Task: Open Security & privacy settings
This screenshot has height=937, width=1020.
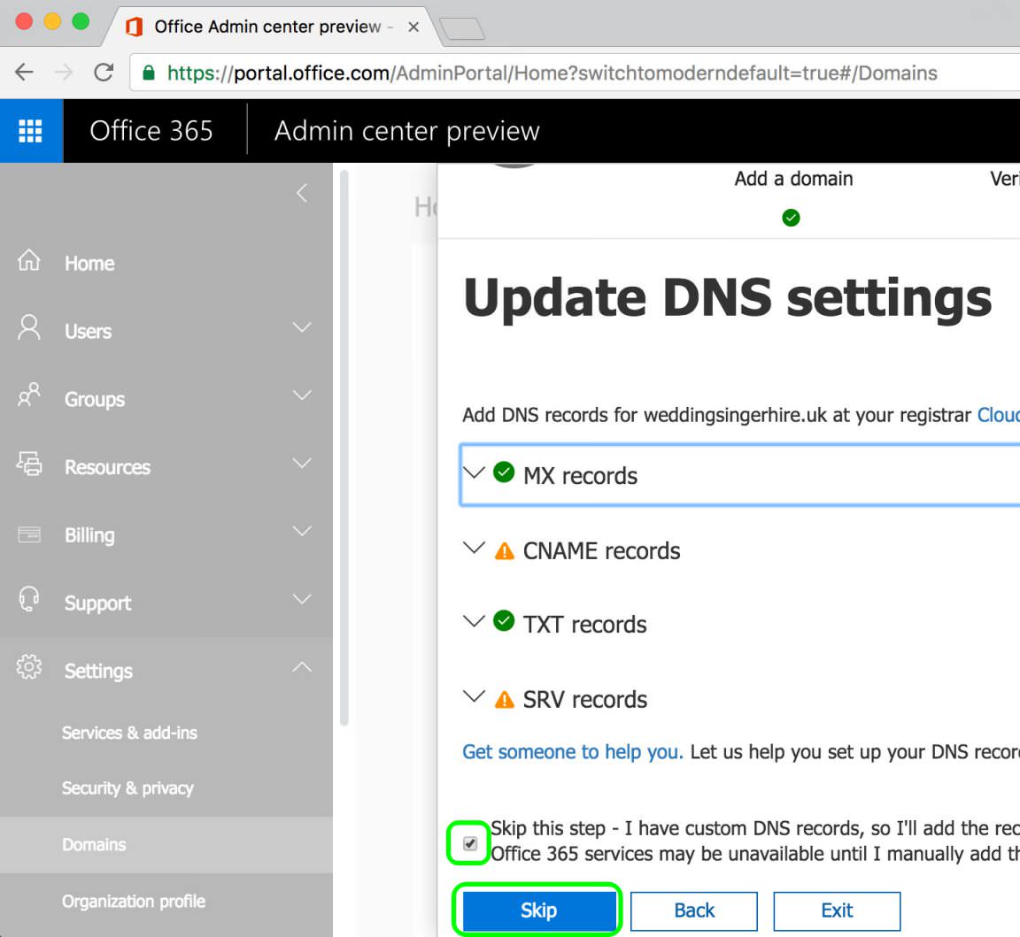Action: (127, 788)
